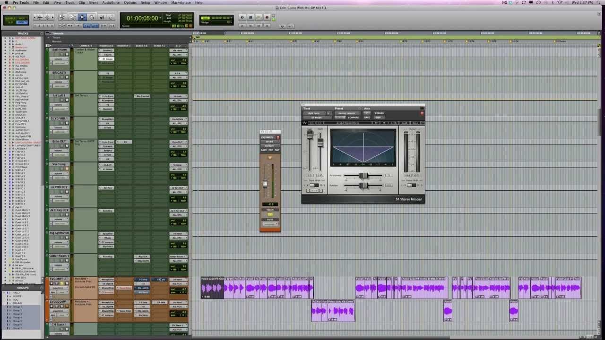Screen dimensions: 605x340
Task: Click the Load button in the Waves bar
Action: [405, 123]
